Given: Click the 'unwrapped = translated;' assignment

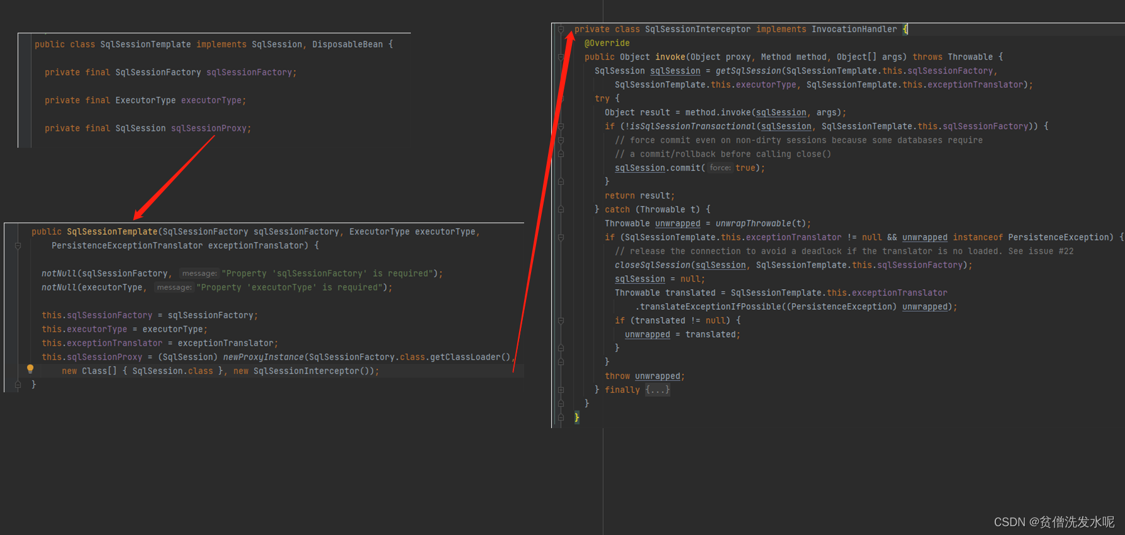Looking at the screenshot, I should pyautogui.click(x=682, y=334).
